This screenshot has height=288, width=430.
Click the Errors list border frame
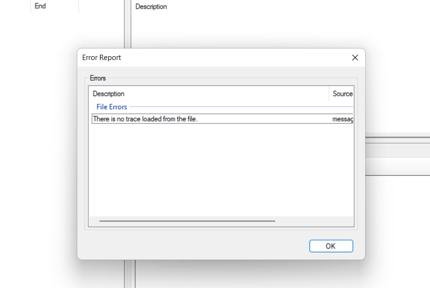(89, 154)
